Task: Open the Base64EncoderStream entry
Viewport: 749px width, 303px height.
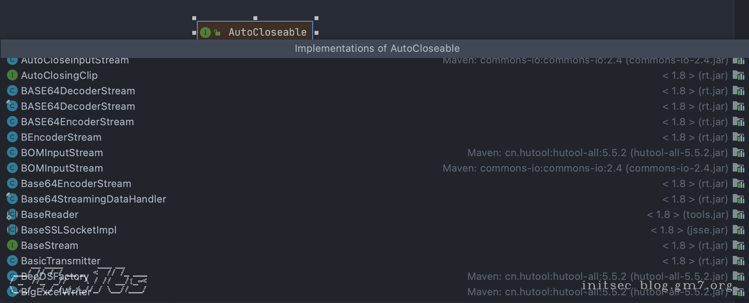Action: (76, 184)
